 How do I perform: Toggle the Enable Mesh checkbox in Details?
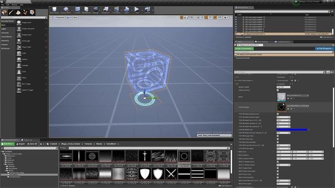(277, 90)
